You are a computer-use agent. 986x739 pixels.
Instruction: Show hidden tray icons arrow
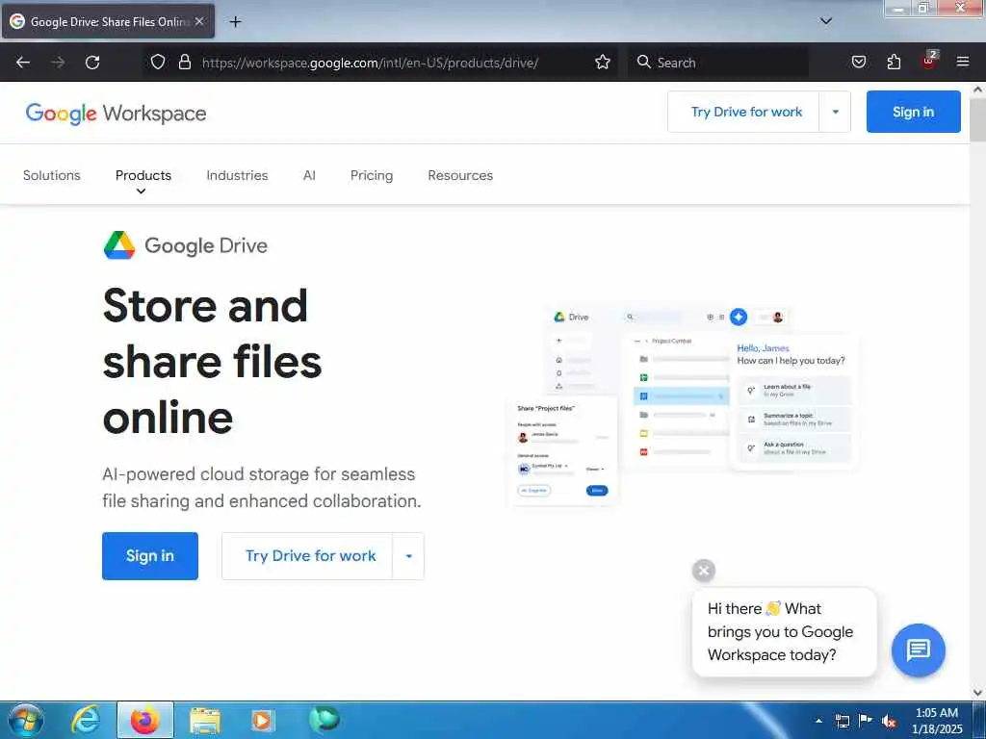pyautogui.click(x=818, y=721)
